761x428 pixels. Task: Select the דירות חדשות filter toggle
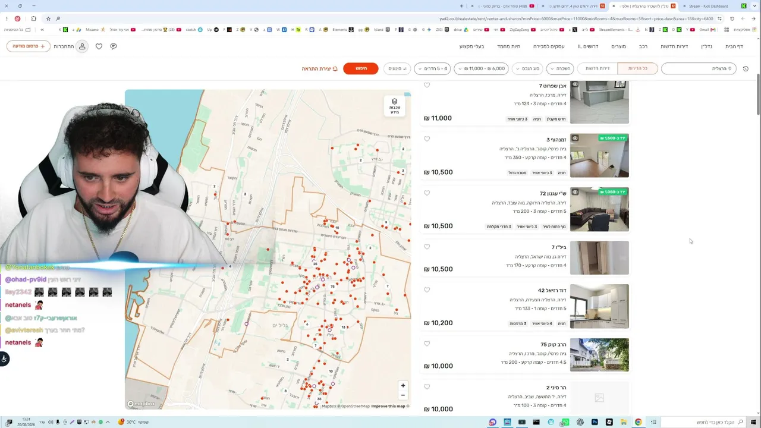pos(598,68)
